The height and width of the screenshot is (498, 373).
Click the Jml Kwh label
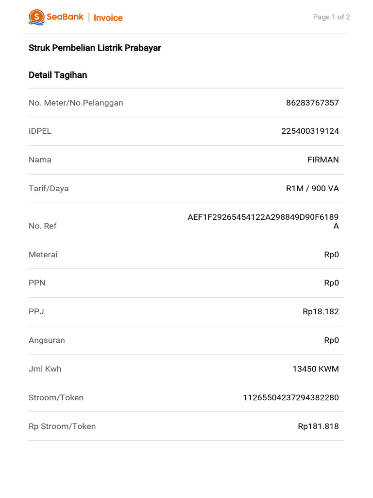point(45,369)
